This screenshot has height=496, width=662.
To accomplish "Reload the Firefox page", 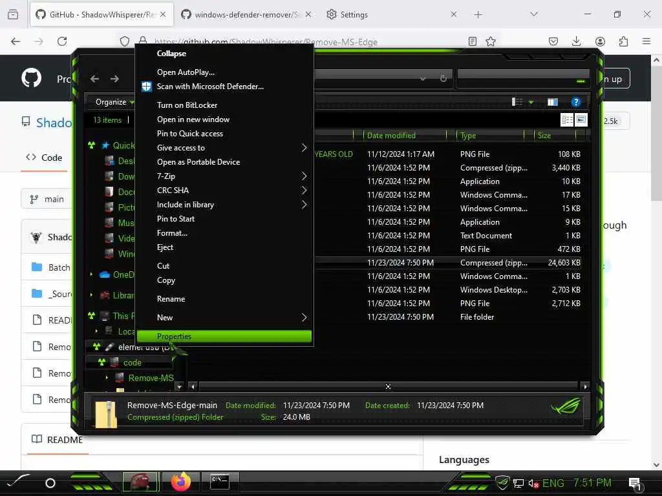I will click(x=62, y=41).
